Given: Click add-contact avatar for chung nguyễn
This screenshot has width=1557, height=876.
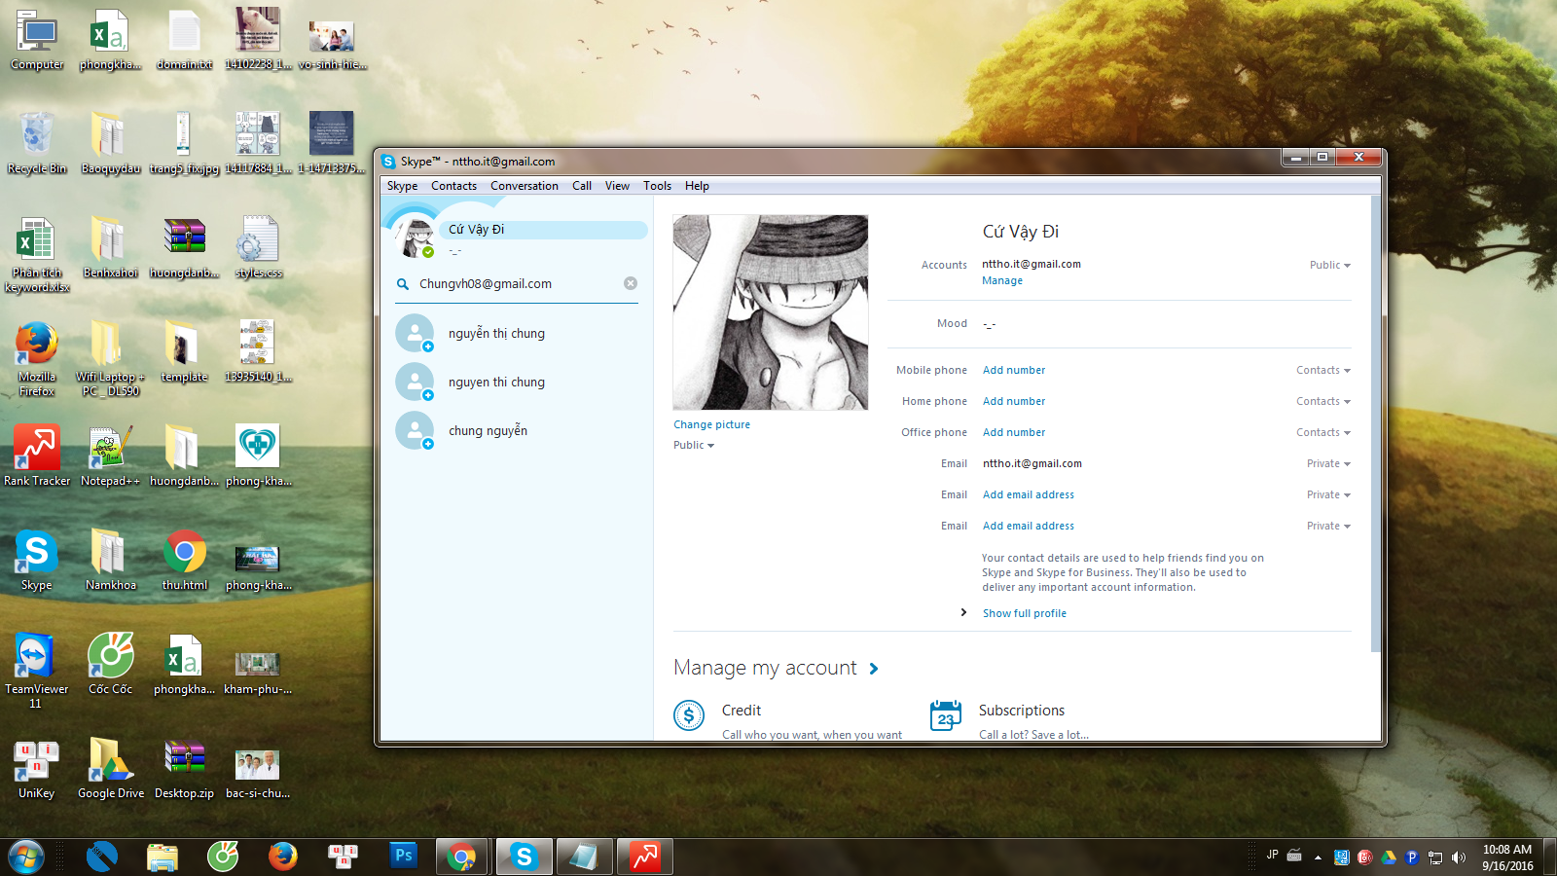Looking at the screenshot, I should [x=415, y=430].
